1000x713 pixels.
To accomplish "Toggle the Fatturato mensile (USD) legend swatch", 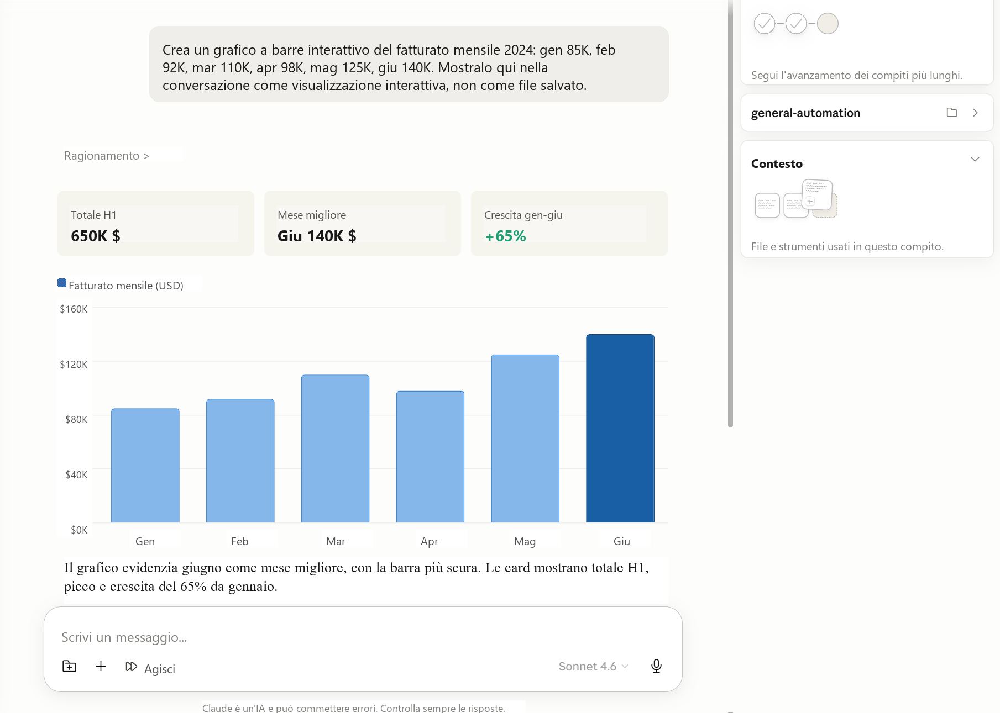I will pyautogui.click(x=62, y=283).
